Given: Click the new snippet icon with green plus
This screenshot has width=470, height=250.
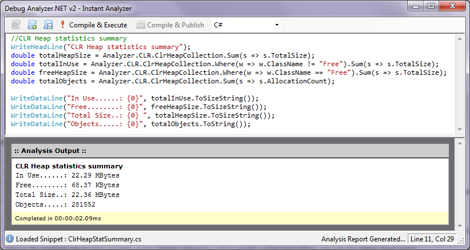Looking at the screenshot, I should click(x=33, y=25).
